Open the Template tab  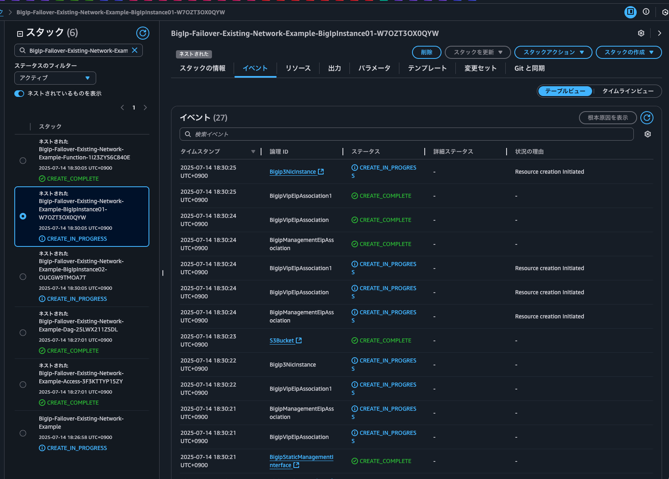[427, 68]
